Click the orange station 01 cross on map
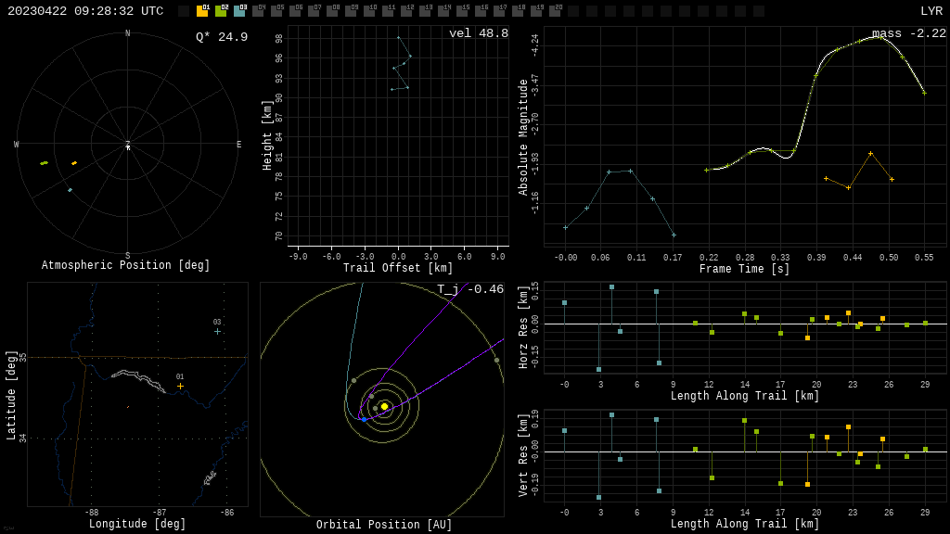The image size is (950, 534). tap(180, 386)
